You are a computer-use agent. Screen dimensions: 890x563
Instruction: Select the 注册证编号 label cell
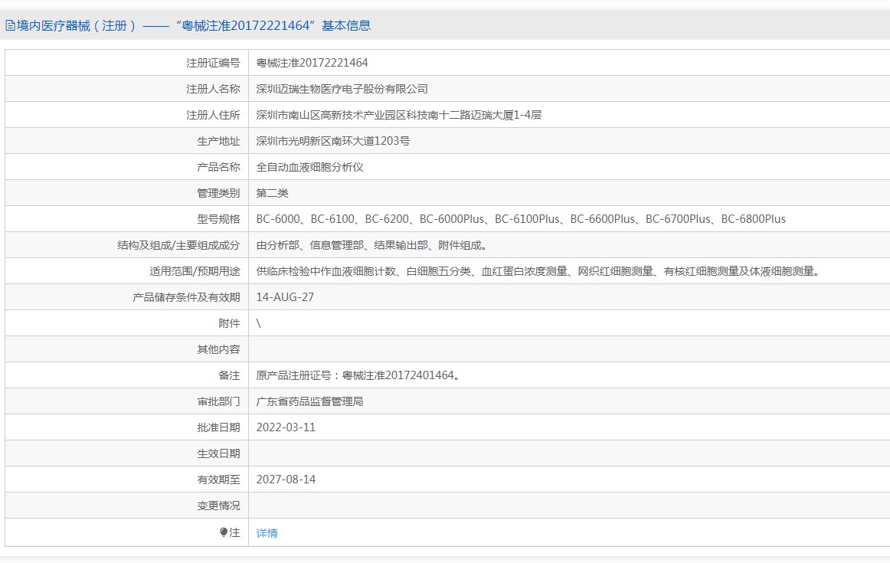213,63
